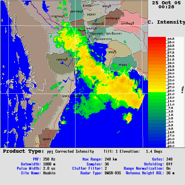Select the blue -28.0 dBZ legend swatch
The height and width of the screenshot is (185, 185).
157,146
